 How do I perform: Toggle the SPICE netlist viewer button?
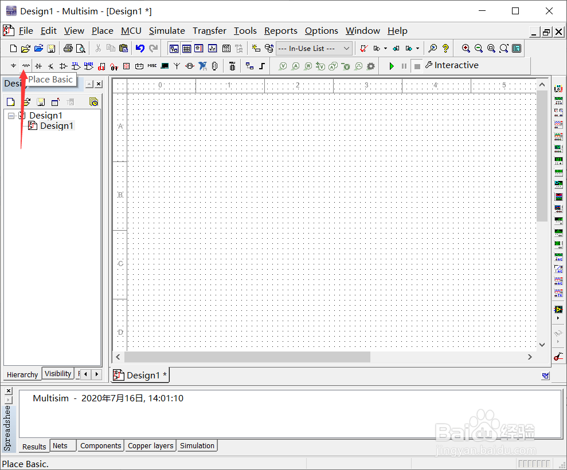[x=199, y=48]
